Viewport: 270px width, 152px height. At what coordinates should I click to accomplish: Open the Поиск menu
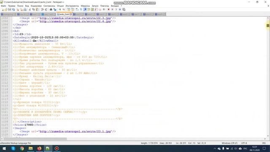click(x=20, y=6)
